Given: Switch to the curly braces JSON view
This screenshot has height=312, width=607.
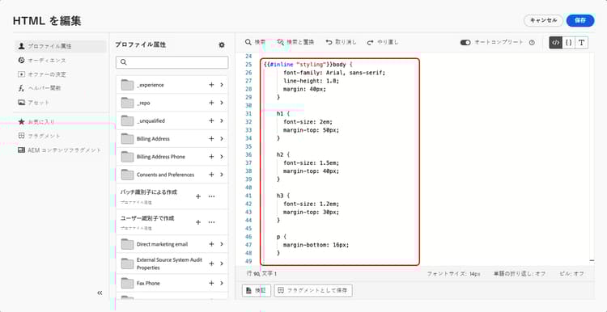Looking at the screenshot, I should pos(569,43).
